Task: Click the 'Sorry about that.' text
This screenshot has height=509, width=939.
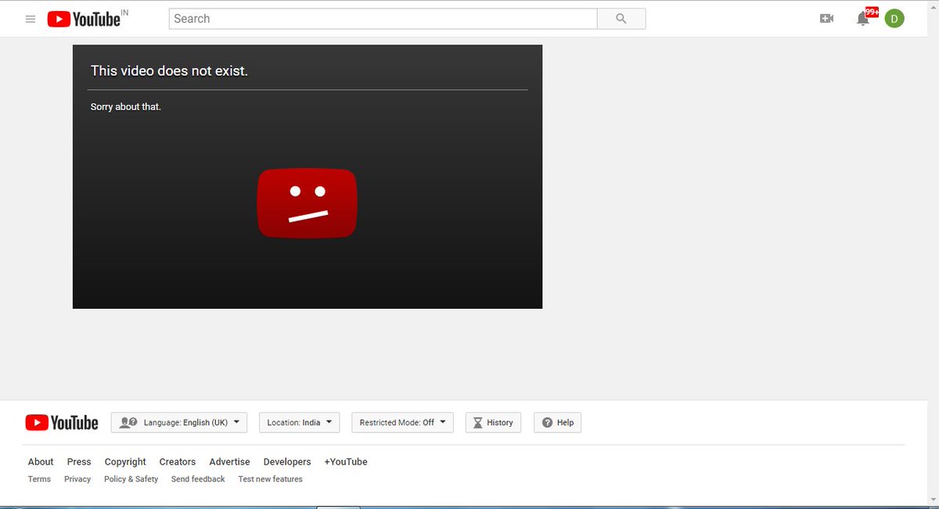Action: tap(126, 107)
